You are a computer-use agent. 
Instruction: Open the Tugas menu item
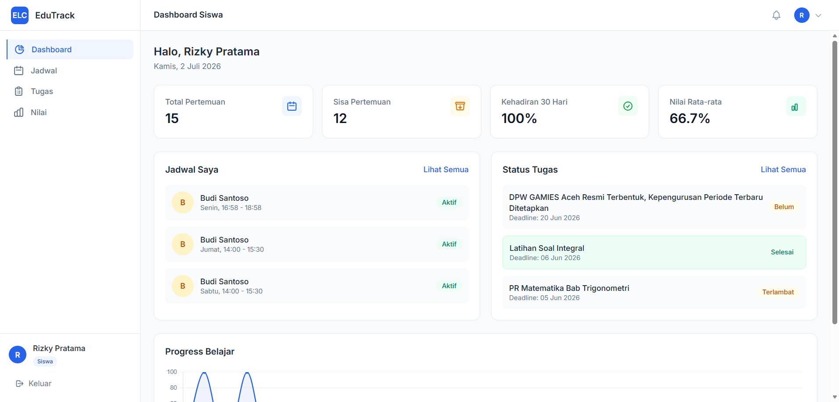coord(70,91)
